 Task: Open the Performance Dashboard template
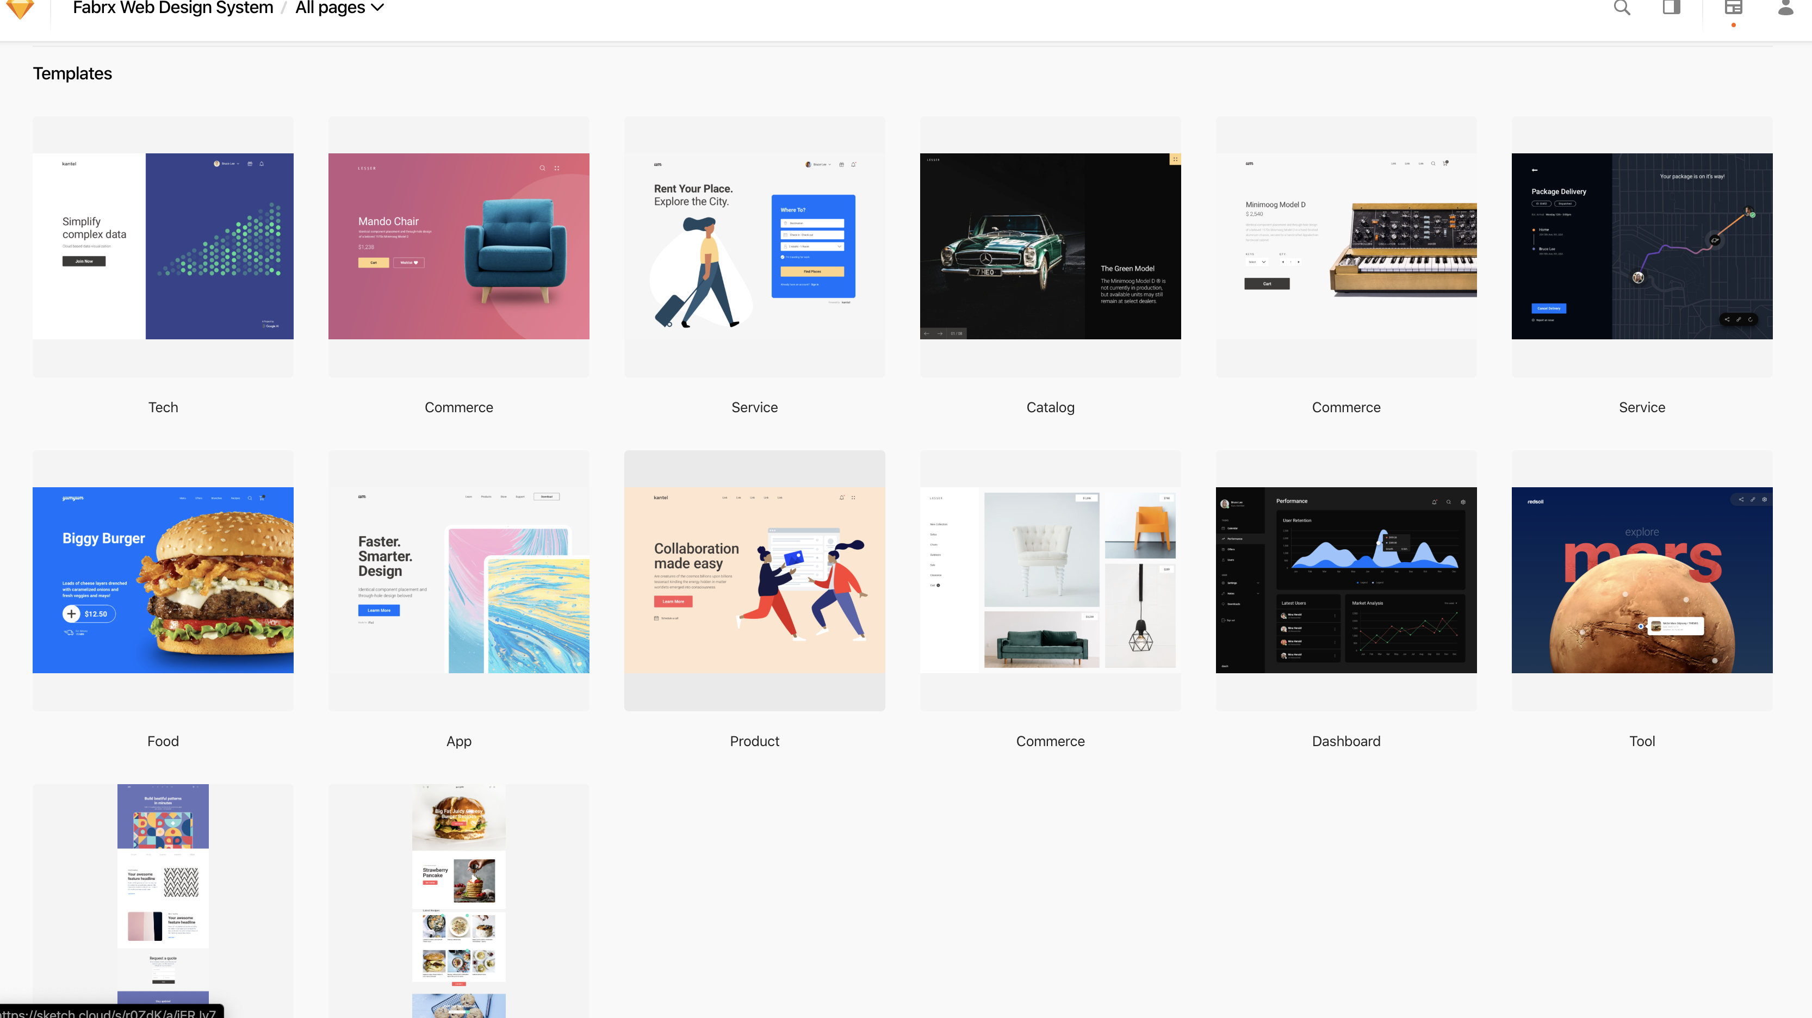pyautogui.click(x=1345, y=580)
